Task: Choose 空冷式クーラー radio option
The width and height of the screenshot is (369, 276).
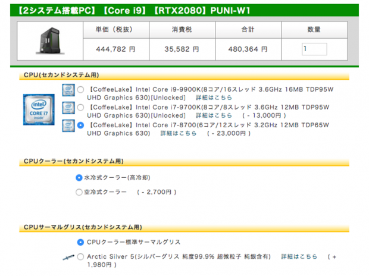Action: [x=79, y=192]
